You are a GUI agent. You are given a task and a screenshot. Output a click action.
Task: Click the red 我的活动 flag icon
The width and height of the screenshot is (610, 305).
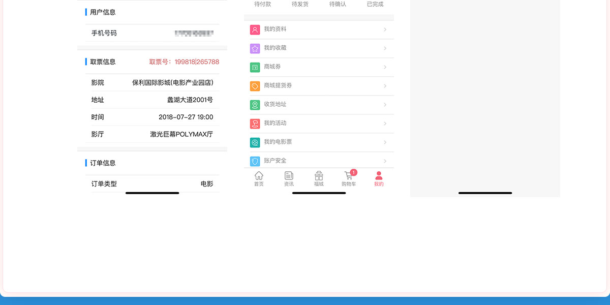coord(255,124)
